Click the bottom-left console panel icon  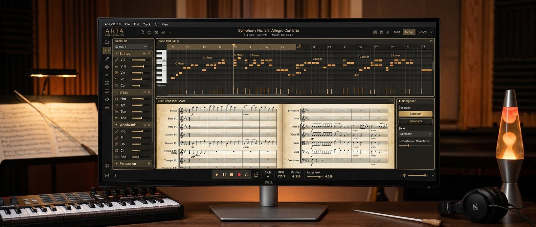pyautogui.click(x=107, y=175)
